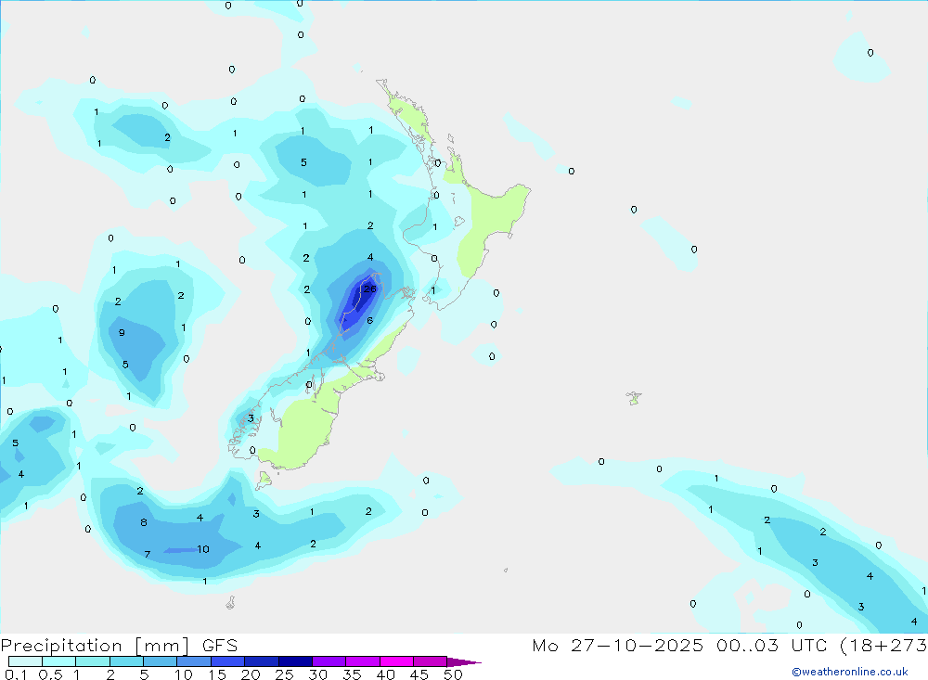Screen dimensions: 928x680
Task: Click the 'Mo 27-10-2025' date text
Action: click(x=617, y=646)
